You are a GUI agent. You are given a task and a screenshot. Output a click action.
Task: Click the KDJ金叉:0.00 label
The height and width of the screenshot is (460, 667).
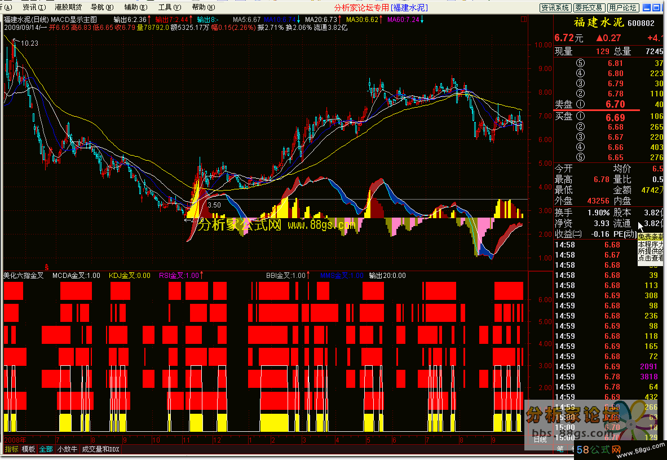129,276
